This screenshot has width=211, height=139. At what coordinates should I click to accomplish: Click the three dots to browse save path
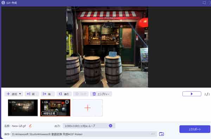click(153, 134)
